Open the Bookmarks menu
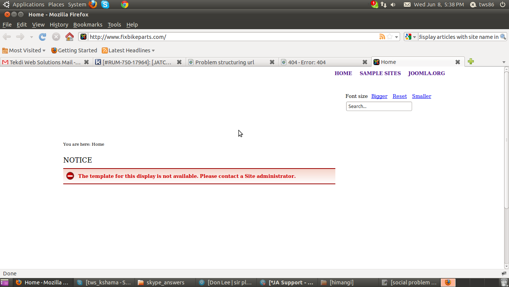Viewport: 509px width, 287px height. tap(88, 25)
